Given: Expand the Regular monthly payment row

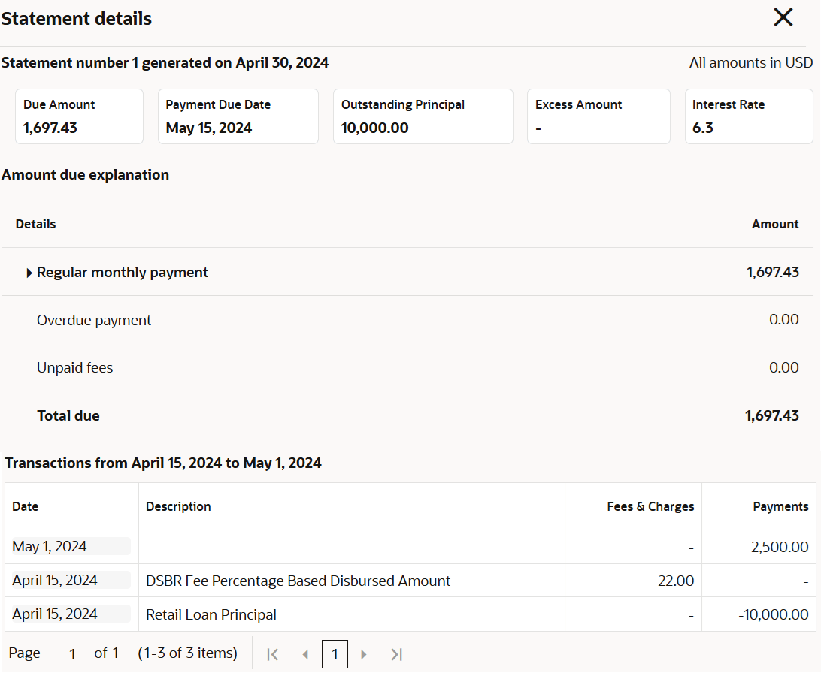Looking at the screenshot, I should (29, 273).
